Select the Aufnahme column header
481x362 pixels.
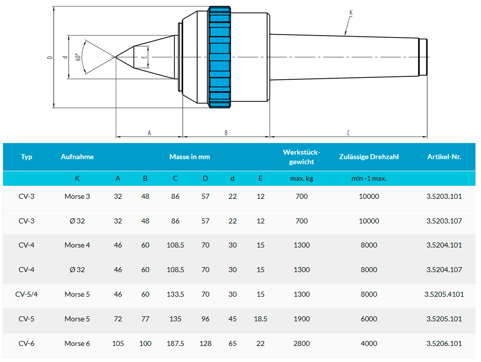point(77,157)
